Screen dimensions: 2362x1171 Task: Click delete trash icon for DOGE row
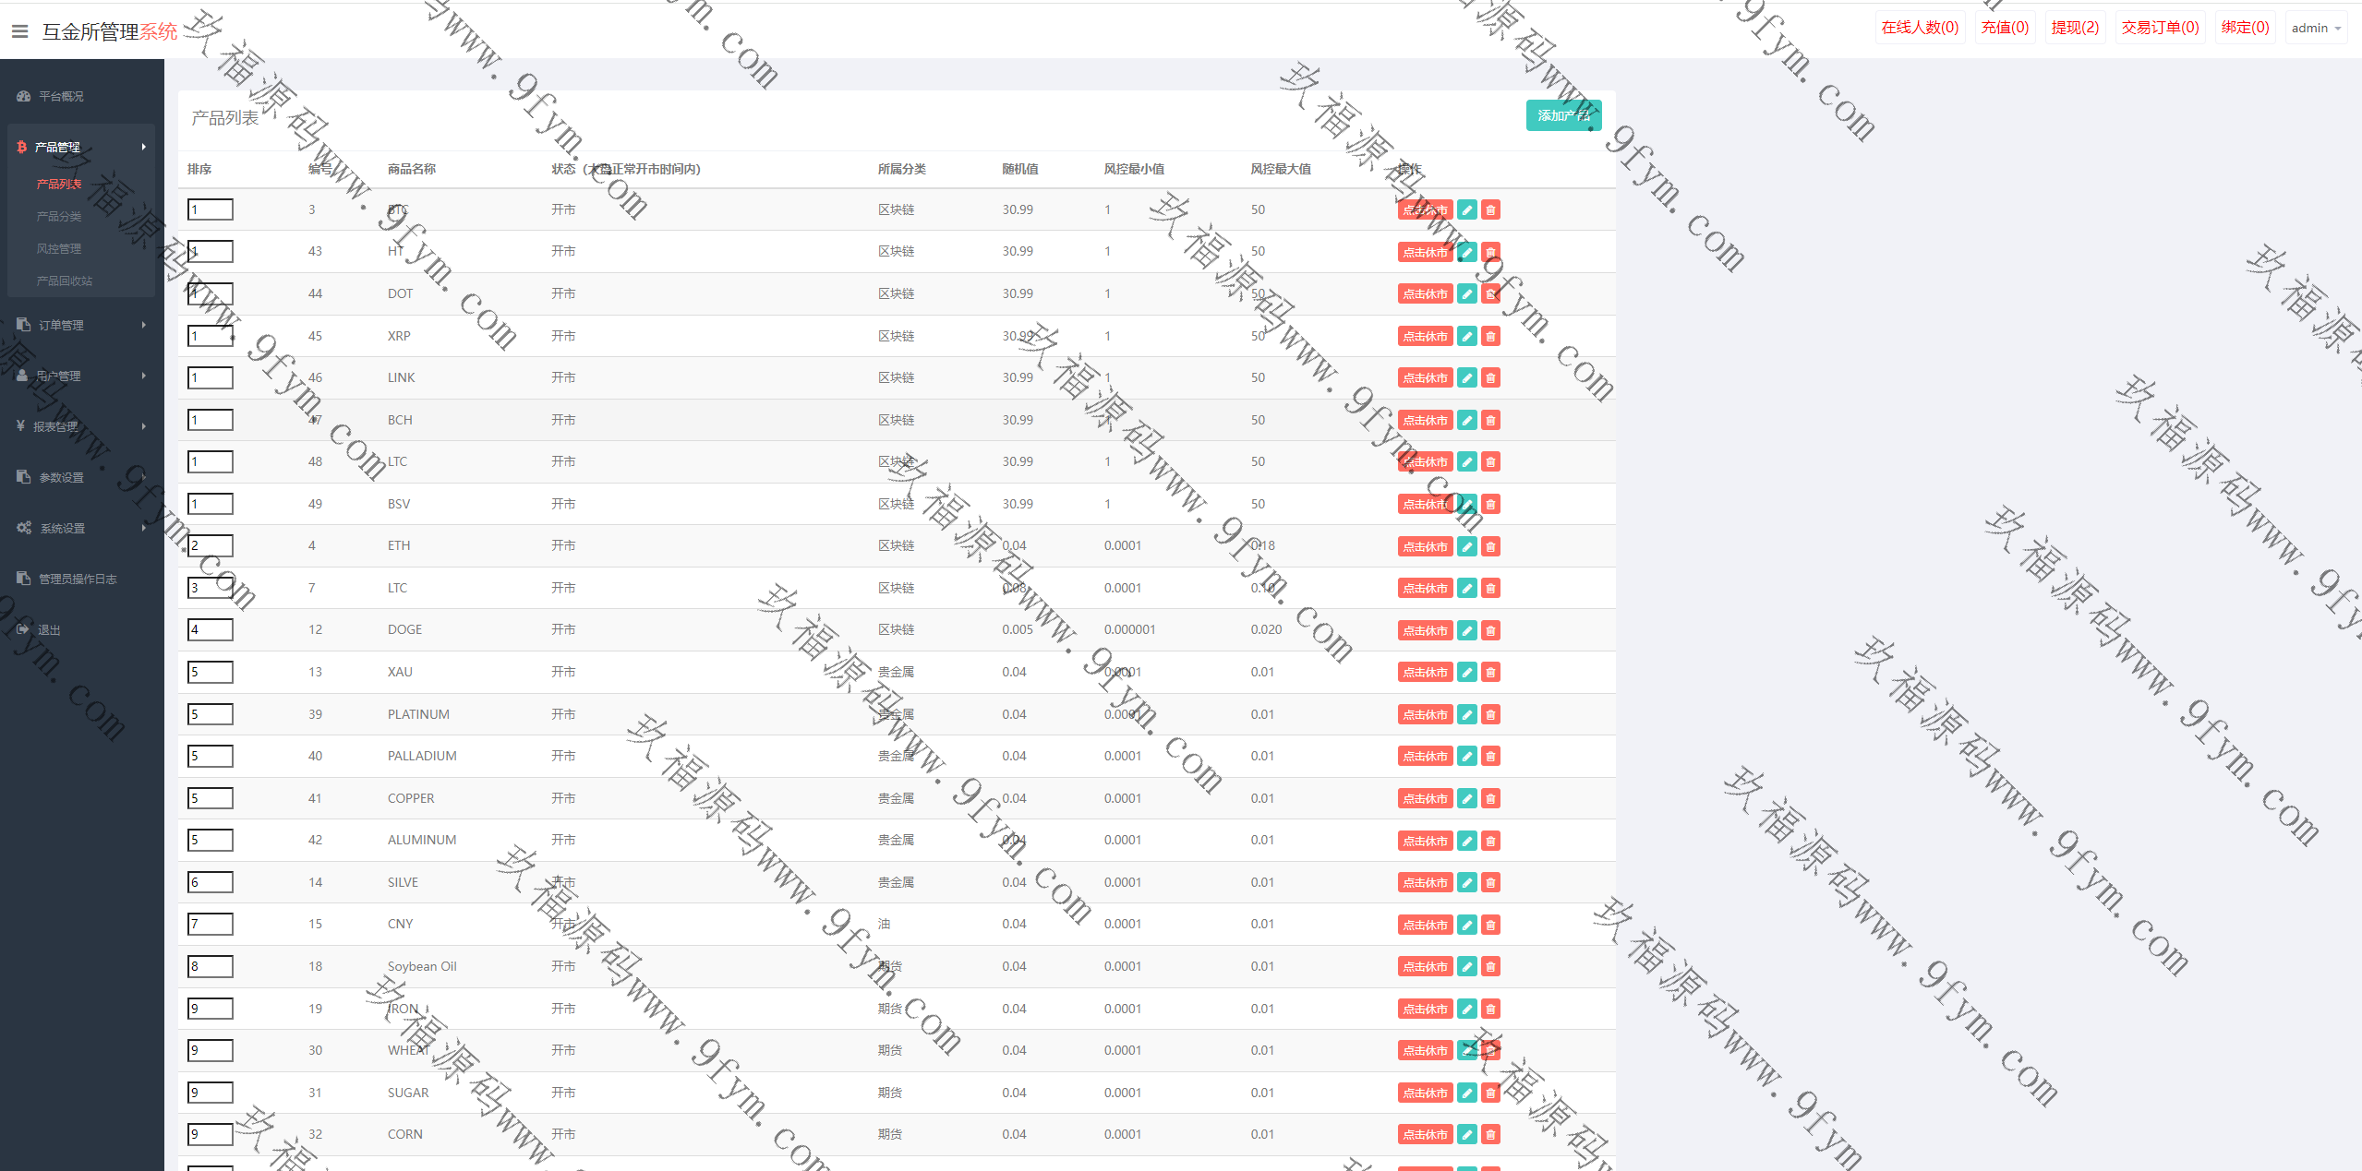click(1490, 630)
